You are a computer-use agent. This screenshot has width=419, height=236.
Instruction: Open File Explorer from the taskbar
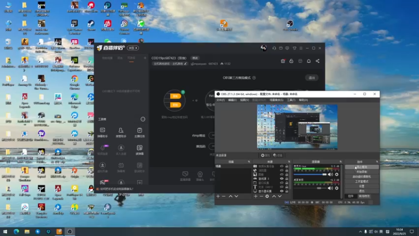(27, 231)
